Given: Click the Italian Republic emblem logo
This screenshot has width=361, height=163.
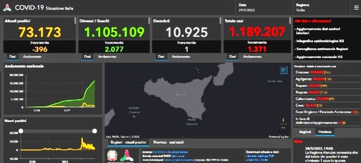Looking at the screenshot, I should [x=112, y=155].
